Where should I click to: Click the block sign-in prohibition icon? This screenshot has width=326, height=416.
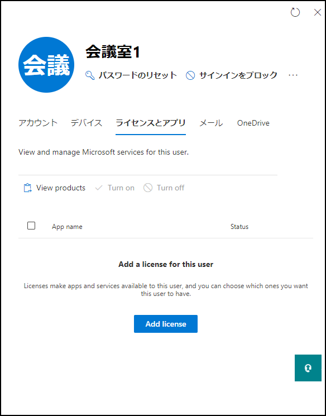point(190,75)
